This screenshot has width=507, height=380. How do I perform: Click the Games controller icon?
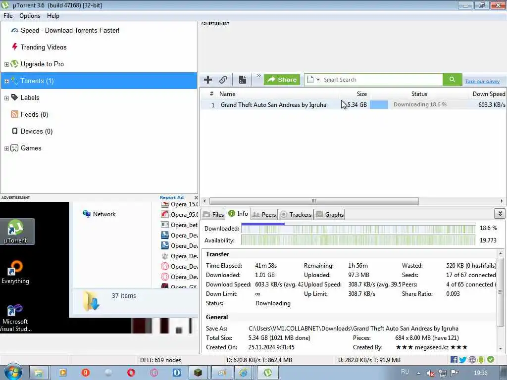point(14,148)
